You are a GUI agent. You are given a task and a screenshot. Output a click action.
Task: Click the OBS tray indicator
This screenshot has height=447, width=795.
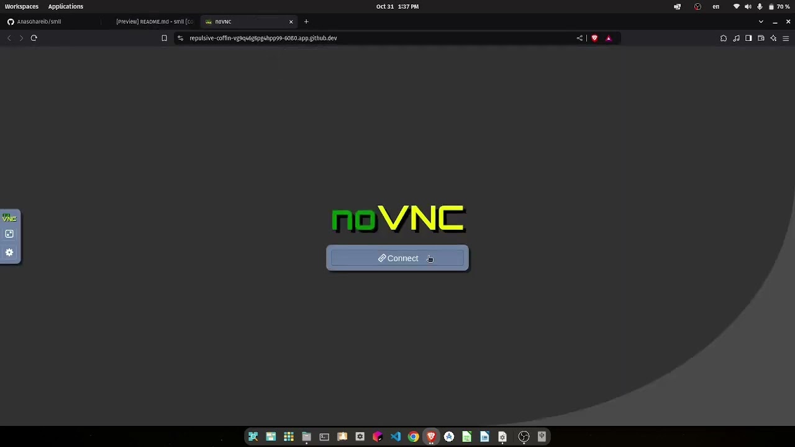pyautogui.click(x=697, y=6)
